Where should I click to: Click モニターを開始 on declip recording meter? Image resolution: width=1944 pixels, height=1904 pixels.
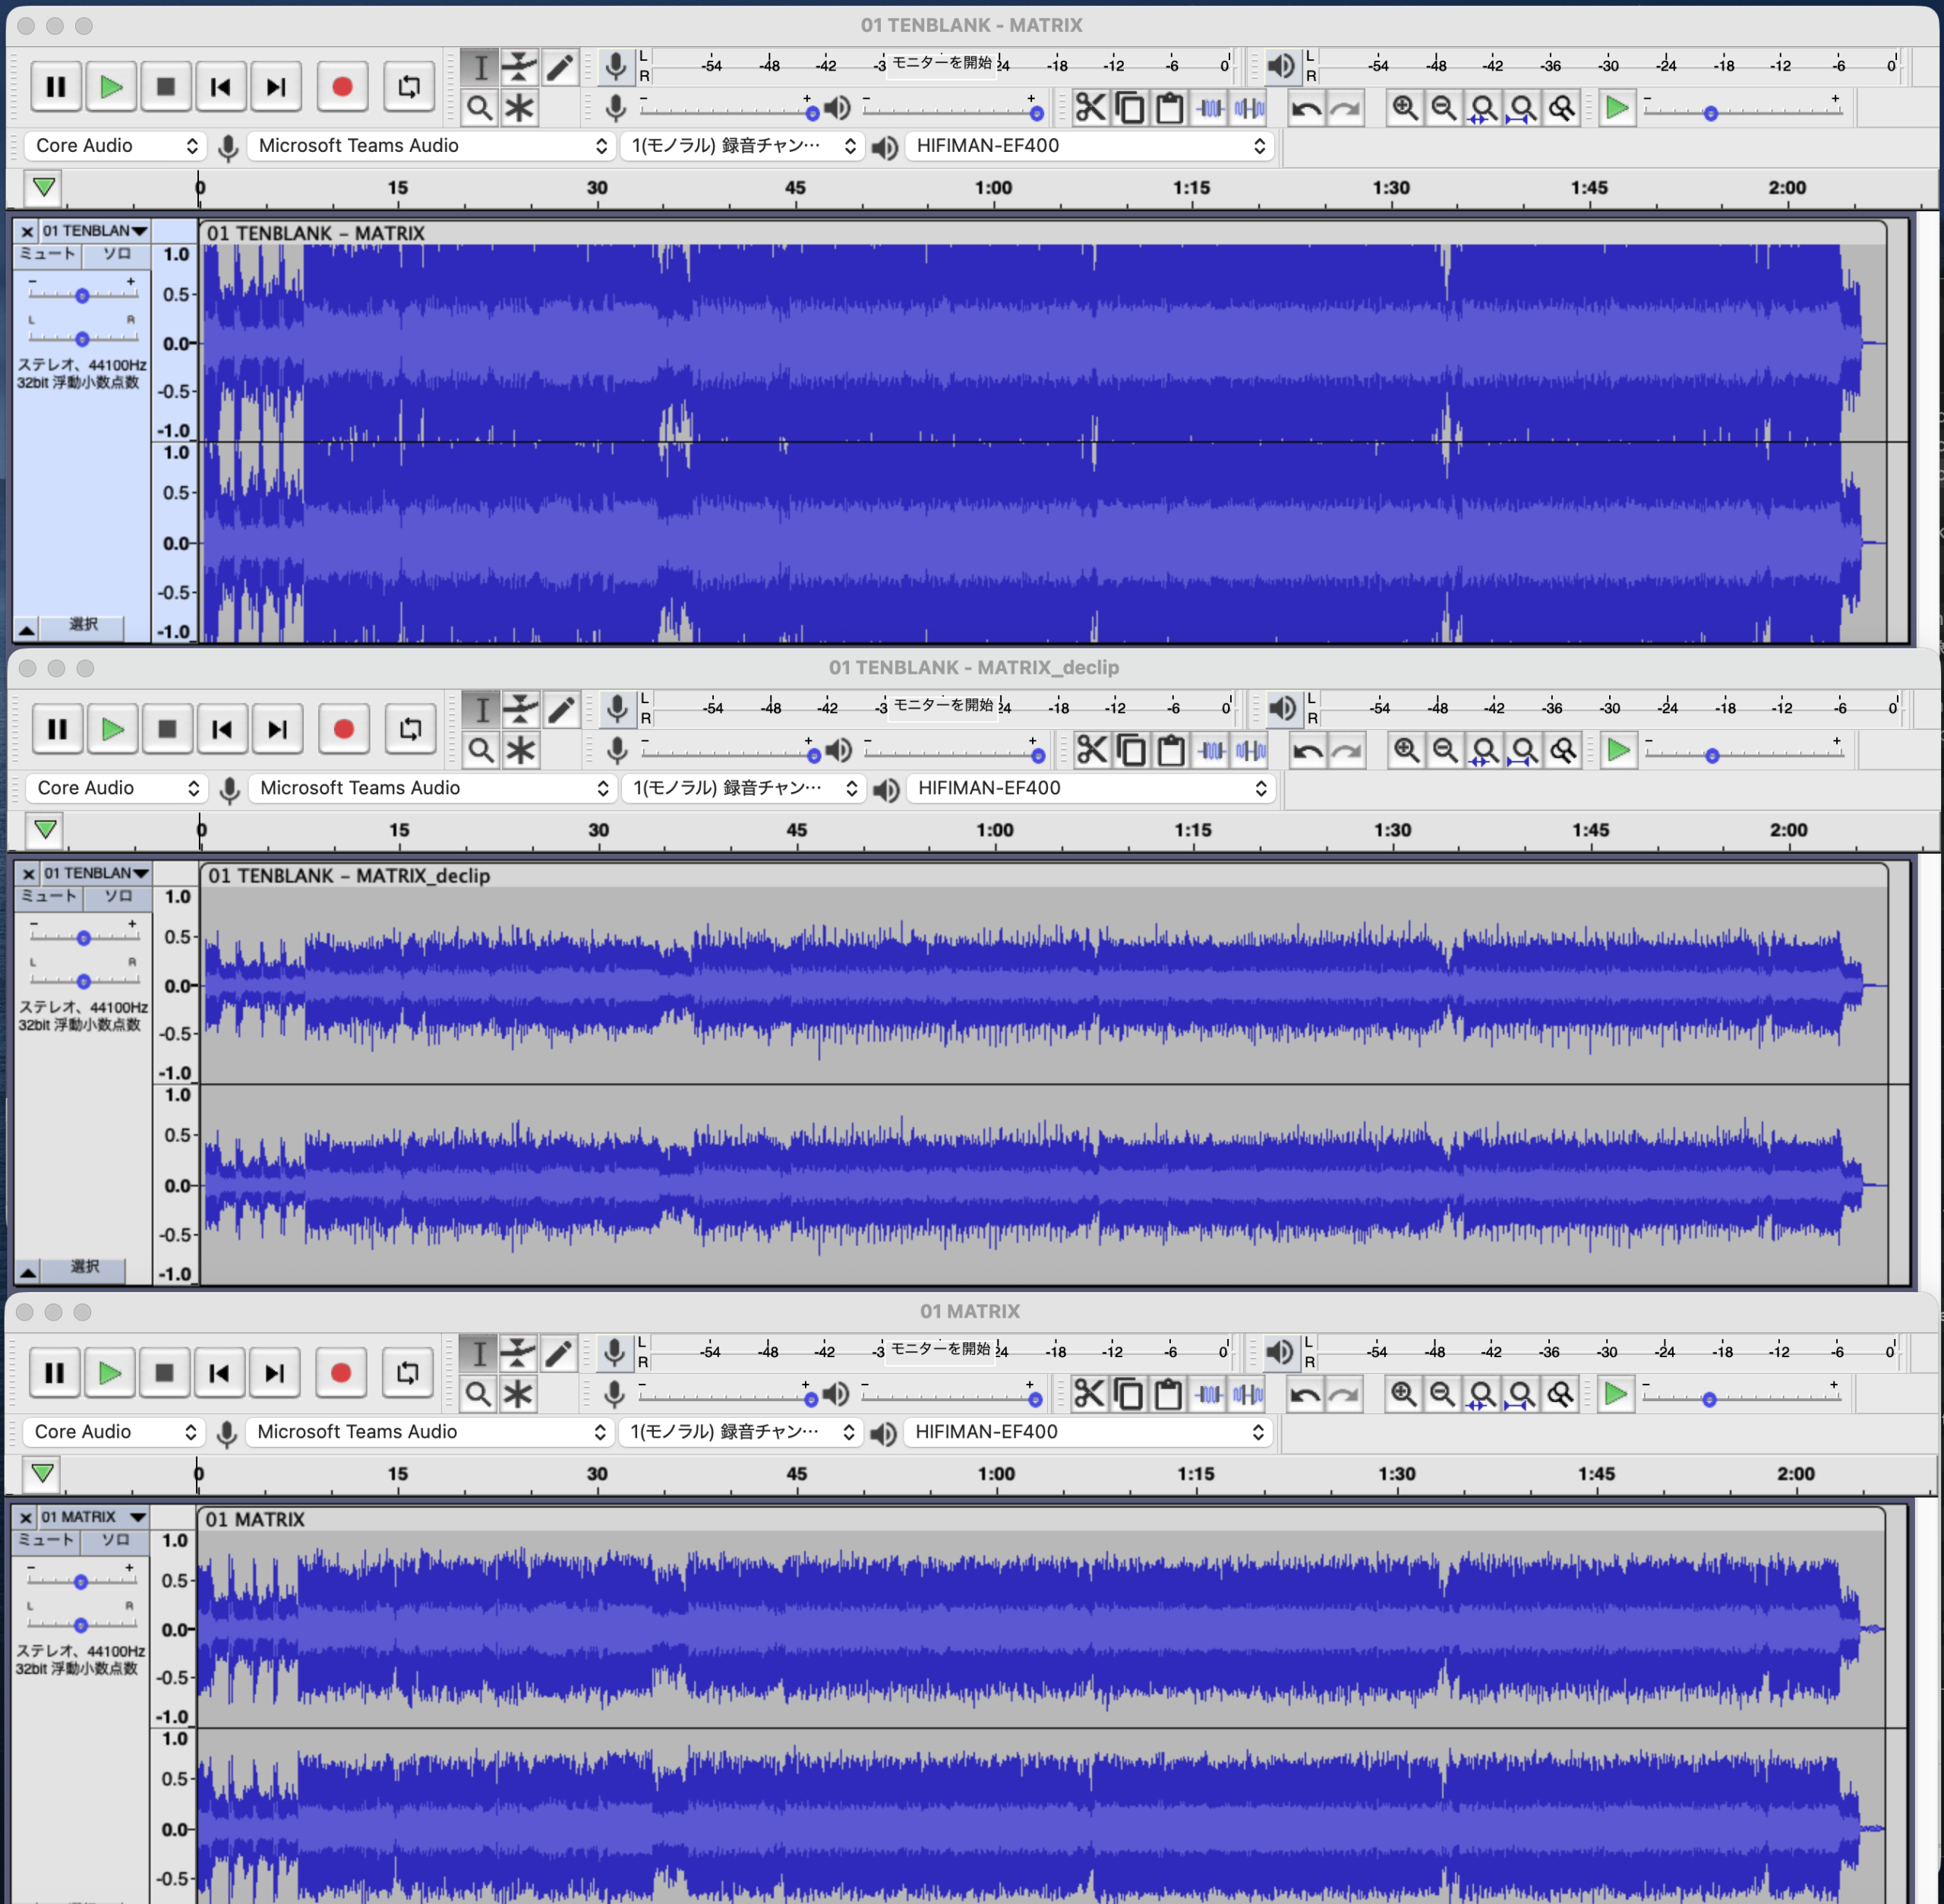point(942,705)
